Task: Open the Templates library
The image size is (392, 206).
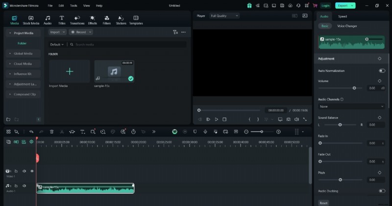Action: point(136,20)
